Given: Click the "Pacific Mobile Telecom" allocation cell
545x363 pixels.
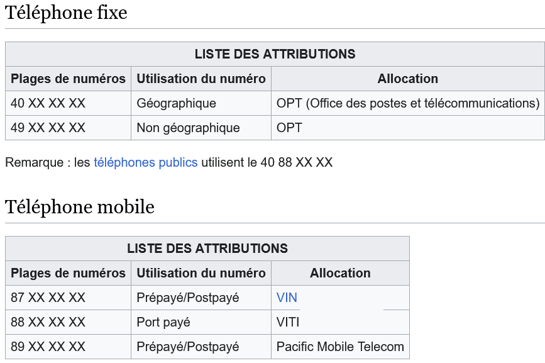Looking at the screenshot, I should [340, 347].
